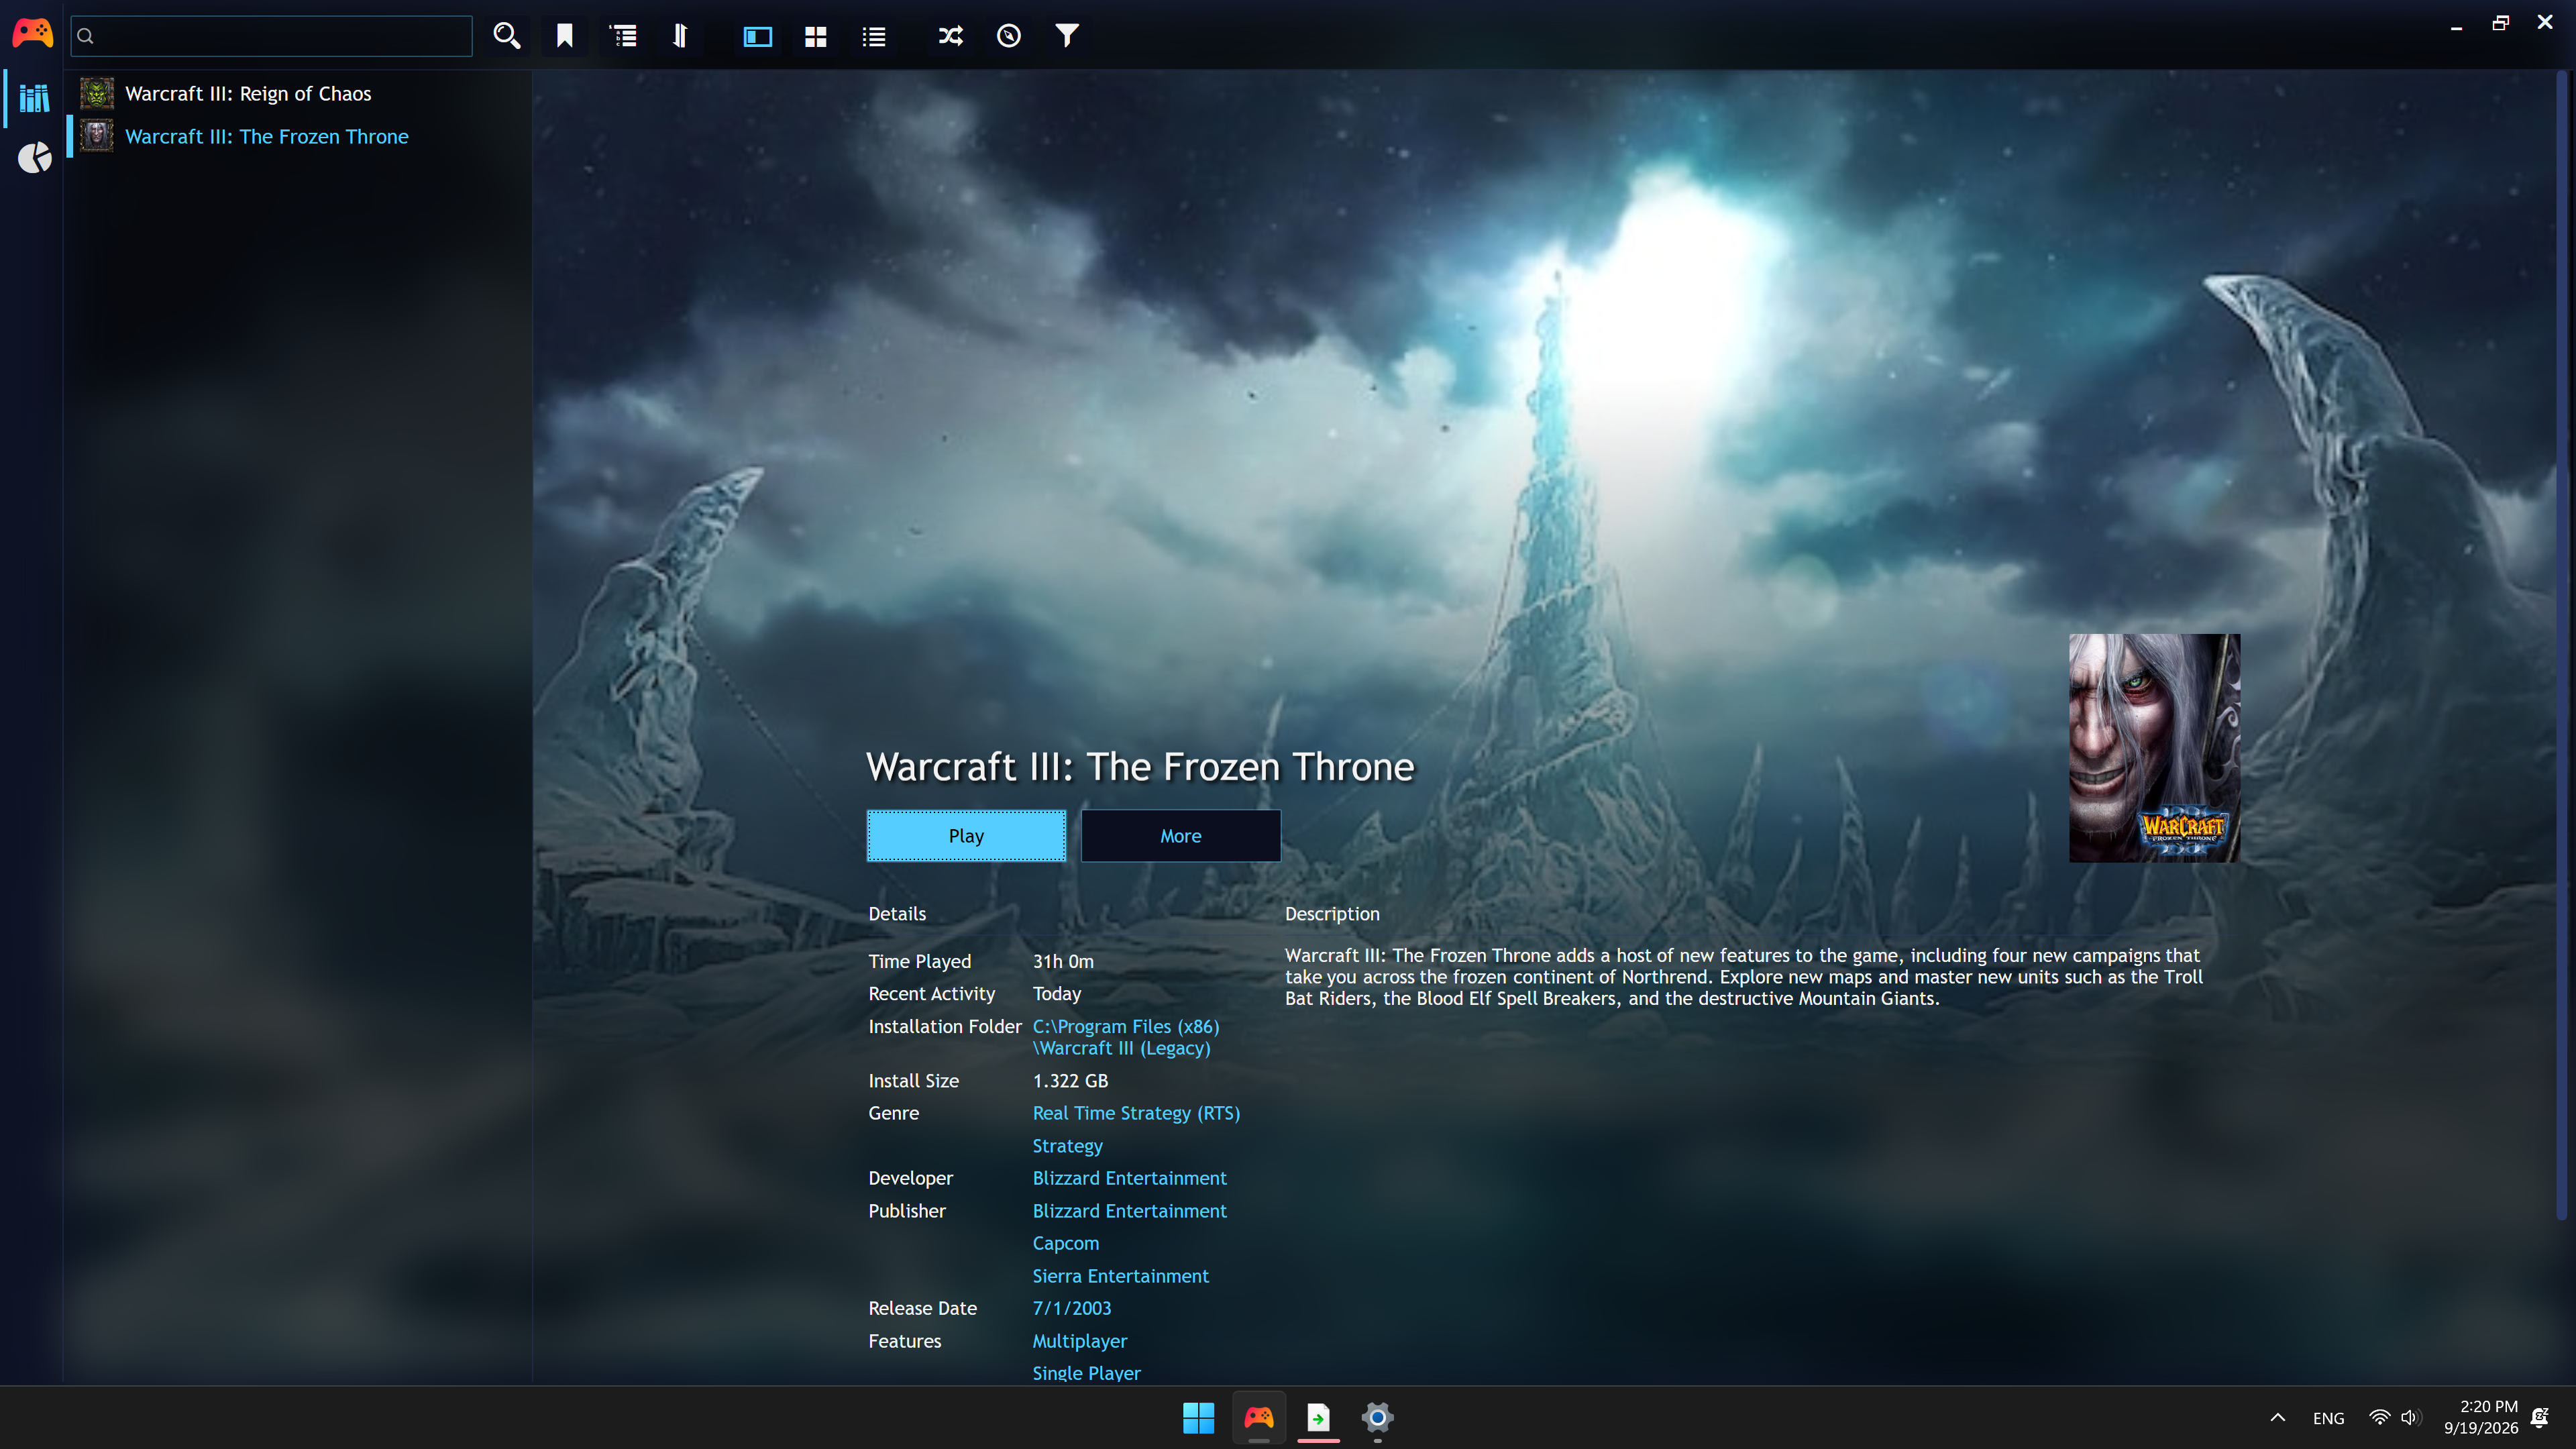Screen dimensions: 2576x1449
Task: Click the magnifier global search icon
Action: (507, 36)
